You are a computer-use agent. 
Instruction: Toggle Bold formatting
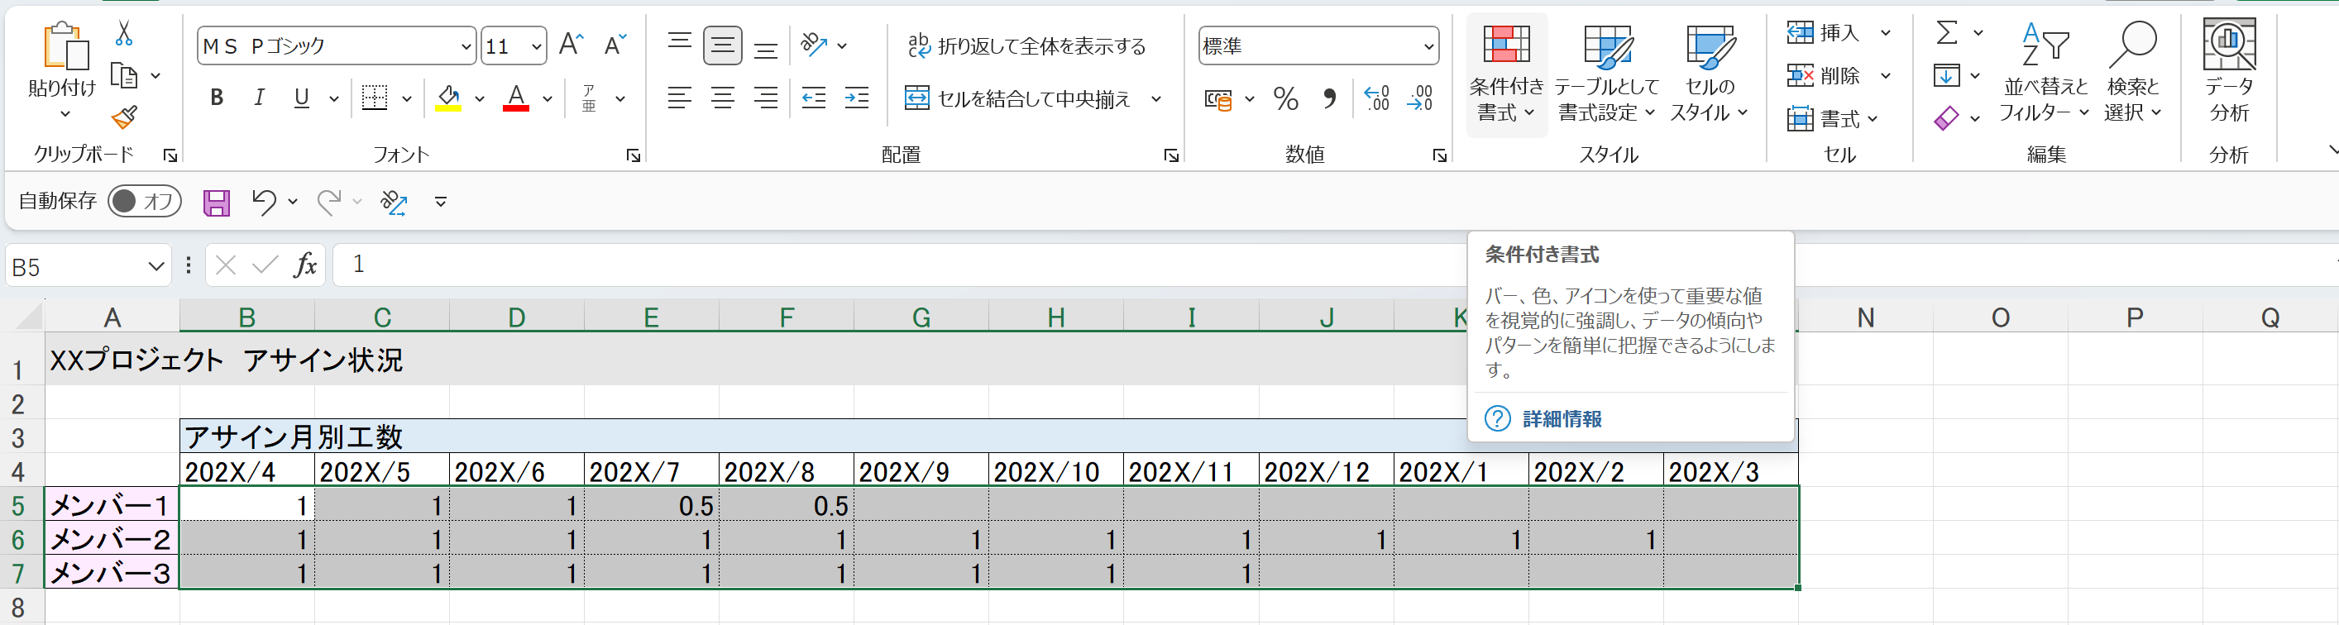click(x=216, y=98)
